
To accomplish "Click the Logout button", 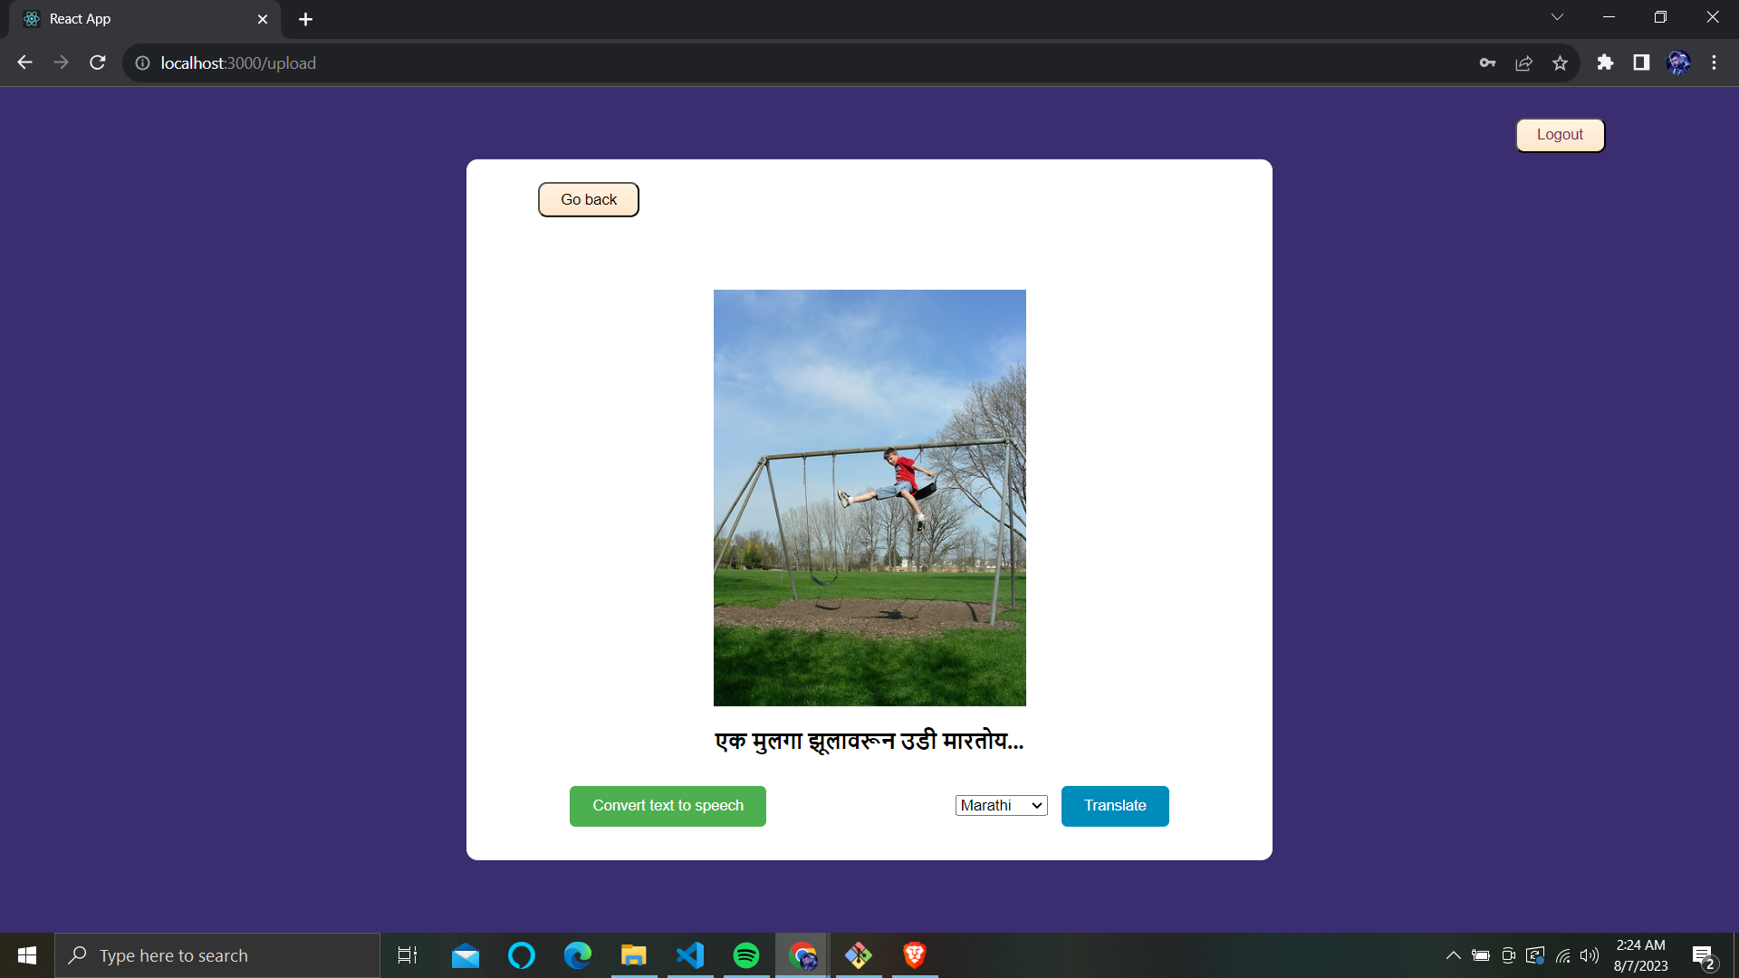I will coord(1560,134).
